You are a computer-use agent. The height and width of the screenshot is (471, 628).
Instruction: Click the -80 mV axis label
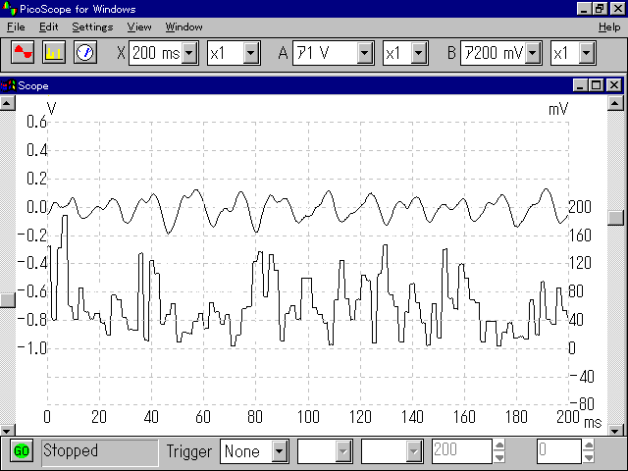(582, 403)
